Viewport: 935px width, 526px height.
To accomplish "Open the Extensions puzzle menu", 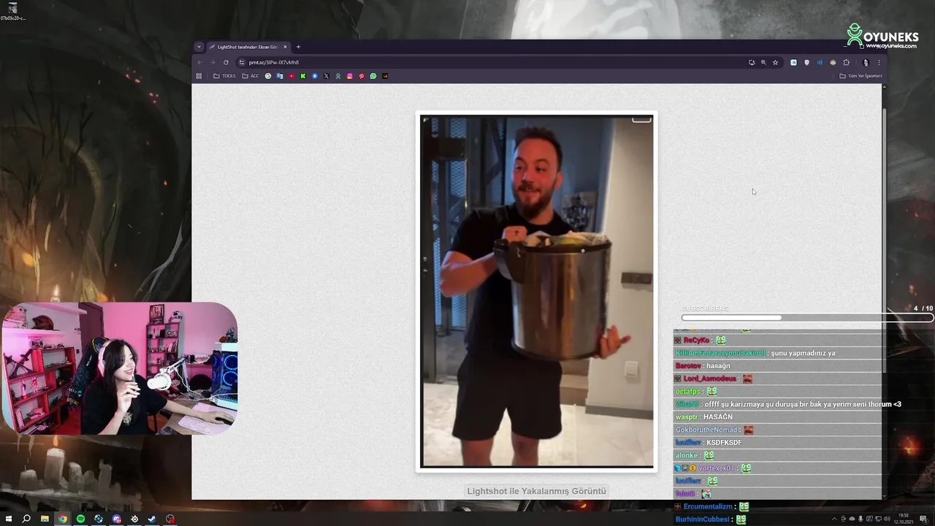I will (846, 62).
